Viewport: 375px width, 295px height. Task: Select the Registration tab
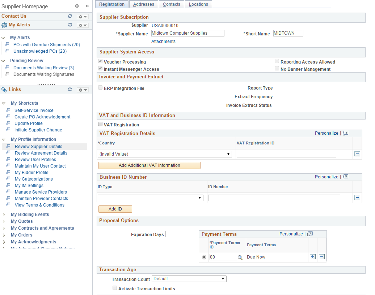[112, 4]
